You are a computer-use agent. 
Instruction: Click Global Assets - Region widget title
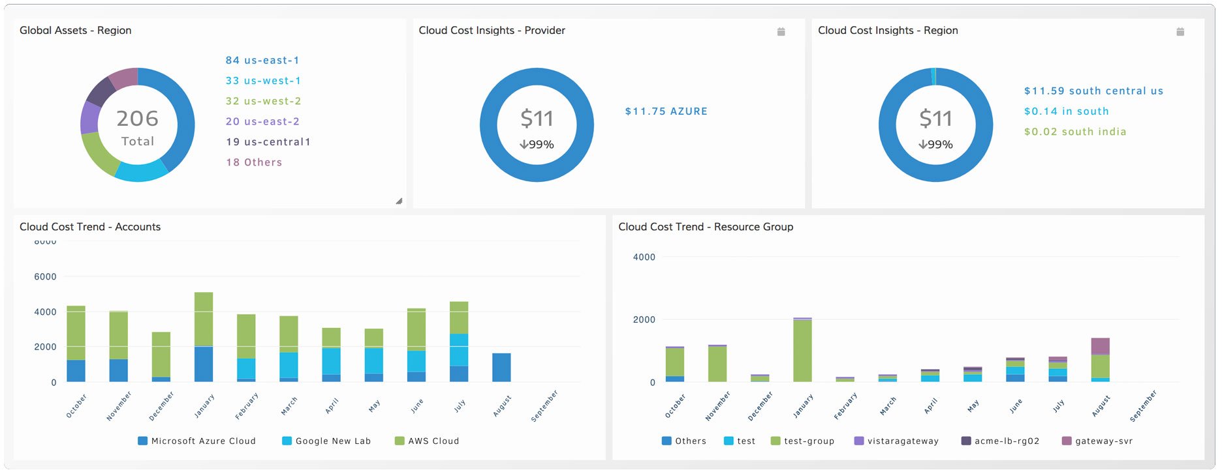pos(75,31)
